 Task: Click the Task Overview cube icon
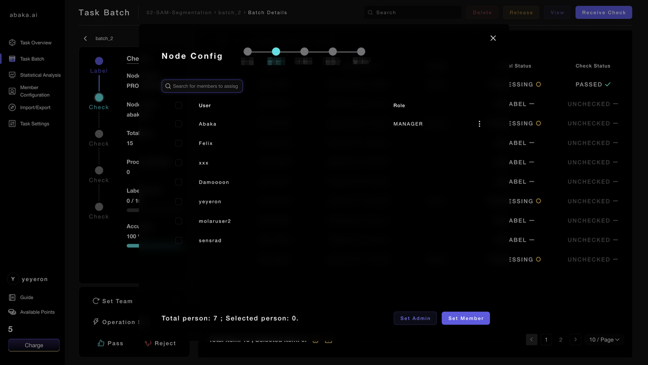pos(12,43)
